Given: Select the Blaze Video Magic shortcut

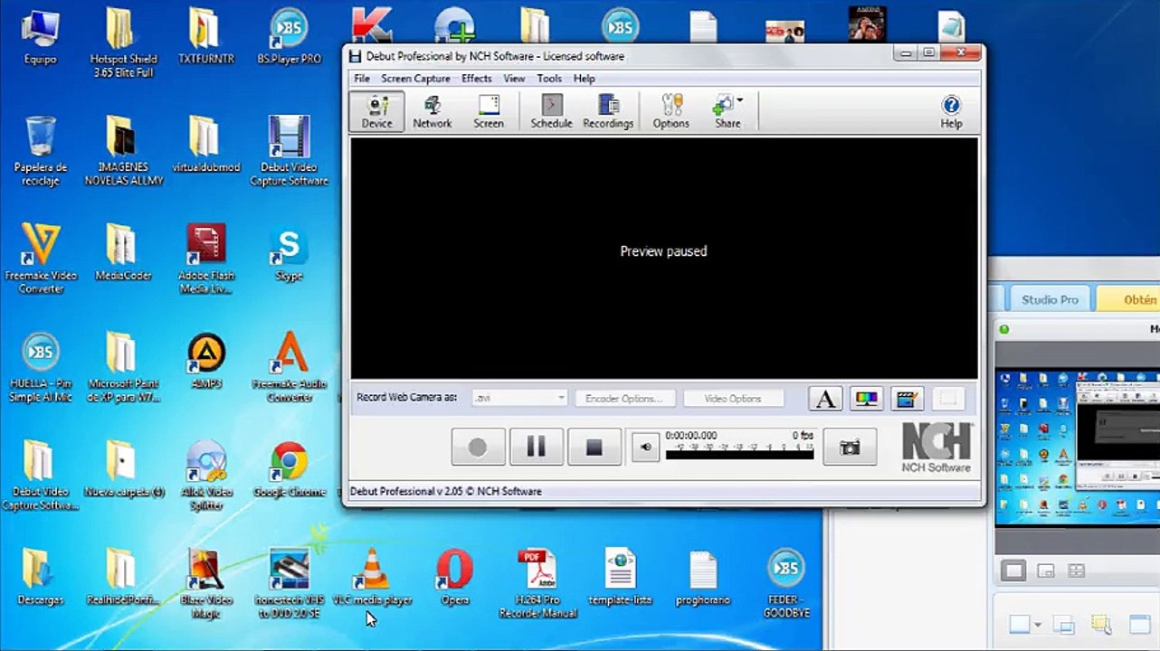Looking at the screenshot, I should 206,584.
